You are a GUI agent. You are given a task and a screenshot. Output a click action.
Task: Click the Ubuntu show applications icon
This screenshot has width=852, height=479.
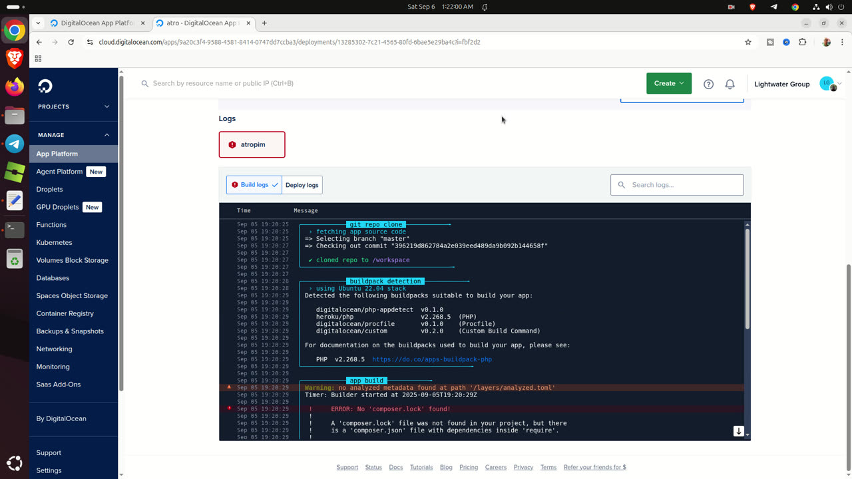[x=15, y=464]
